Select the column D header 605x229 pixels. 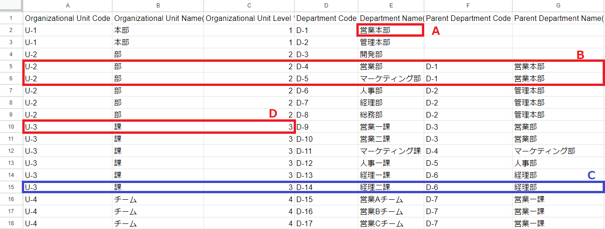pos(326,6)
